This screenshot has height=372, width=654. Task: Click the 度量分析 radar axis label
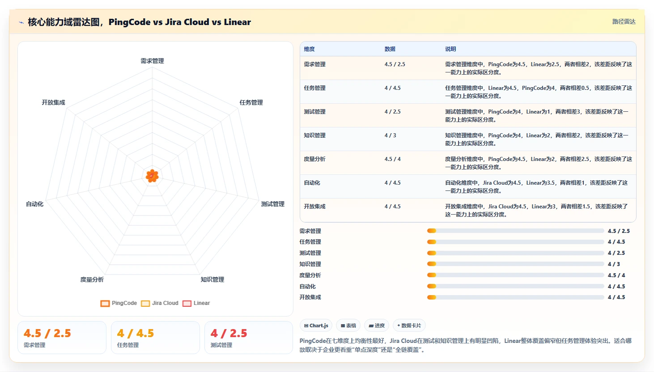(92, 279)
